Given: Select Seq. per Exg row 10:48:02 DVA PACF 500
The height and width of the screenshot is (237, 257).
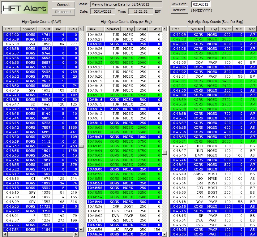Looking at the screenshot, I should 124,216.
